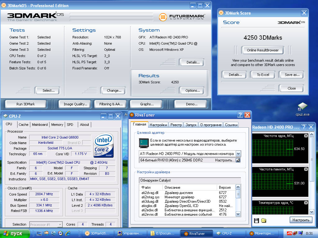This screenshot has width=318, height=238.
Task: Click the Show Desktop quick launch icon
Action: click(39, 233)
